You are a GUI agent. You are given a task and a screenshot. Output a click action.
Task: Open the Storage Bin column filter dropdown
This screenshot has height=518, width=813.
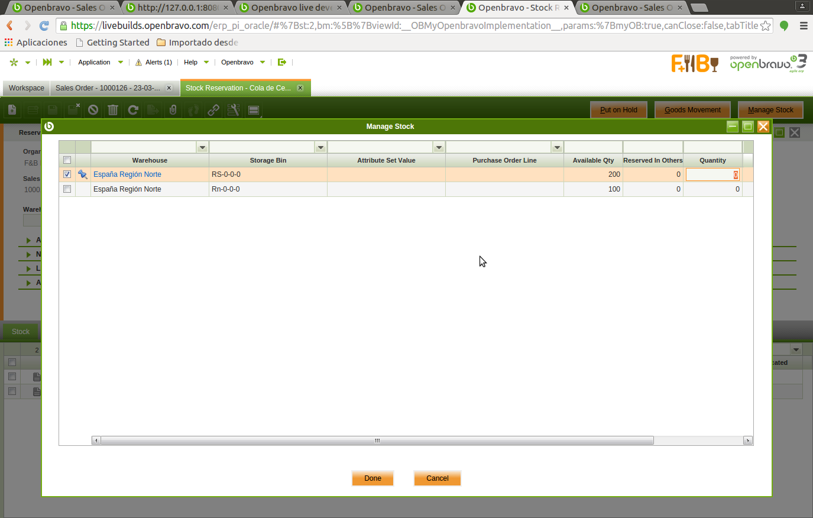coord(320,147)
